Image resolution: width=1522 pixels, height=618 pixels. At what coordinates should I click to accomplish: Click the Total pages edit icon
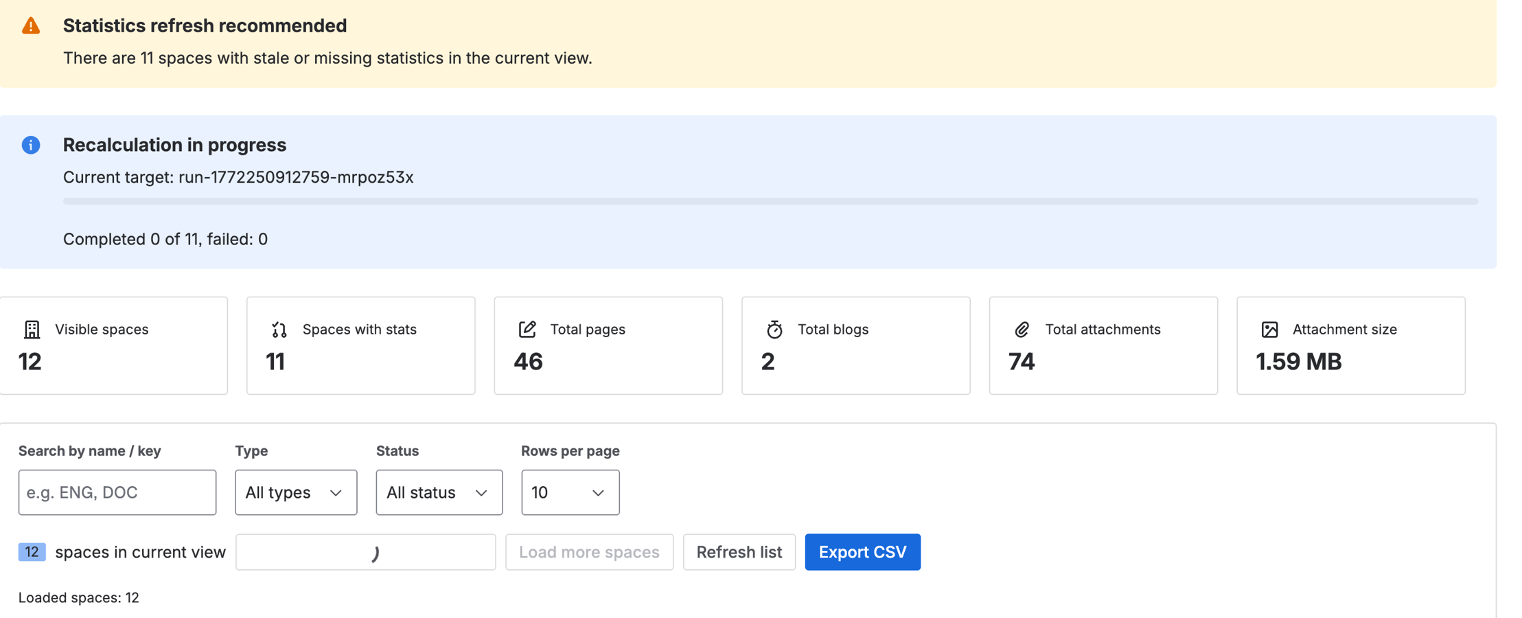[527, 329]
